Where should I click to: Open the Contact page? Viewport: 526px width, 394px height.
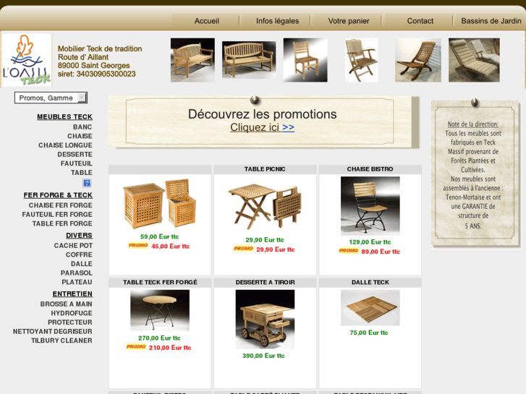[x=420, y=21]
